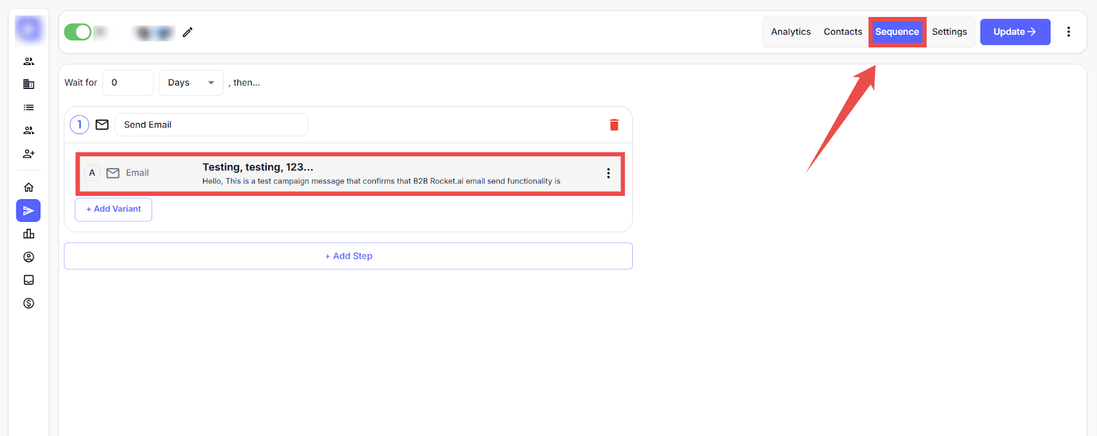
Task: Switch to the Analytics tab
Action: click(791, 32)
